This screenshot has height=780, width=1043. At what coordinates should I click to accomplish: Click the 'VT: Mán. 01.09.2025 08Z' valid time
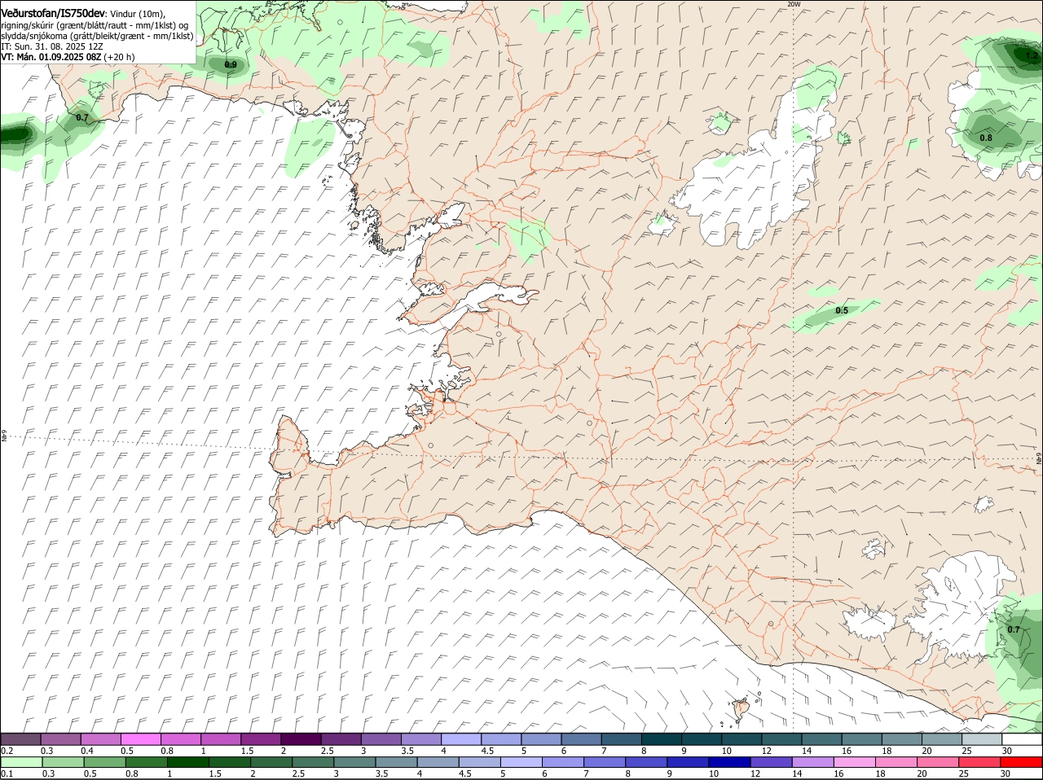[51, 57]
